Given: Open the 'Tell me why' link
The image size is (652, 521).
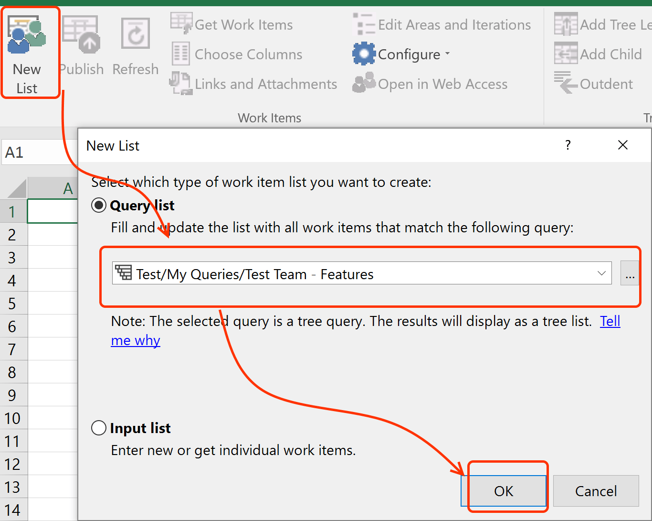Looking at the screenshot, I should (610, 321).
